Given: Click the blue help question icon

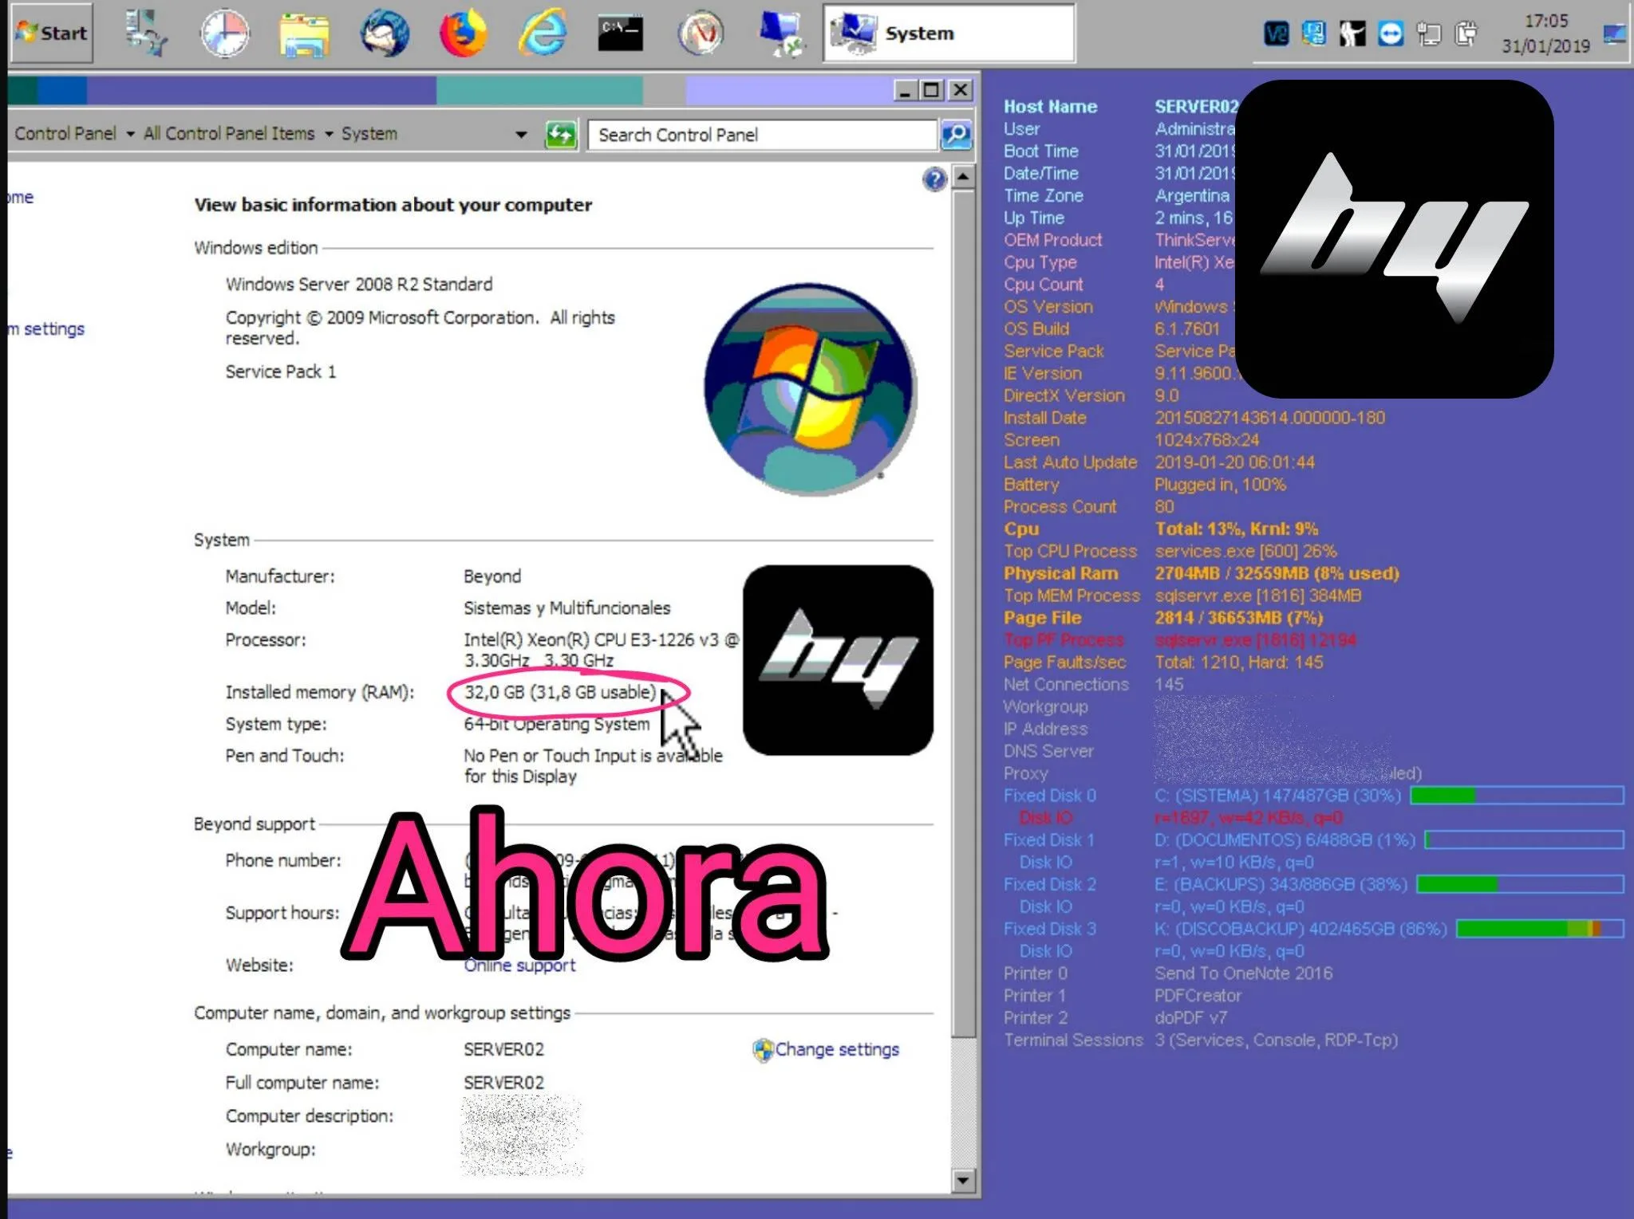Looking at the screenshot, I should [x=934, y=179].
